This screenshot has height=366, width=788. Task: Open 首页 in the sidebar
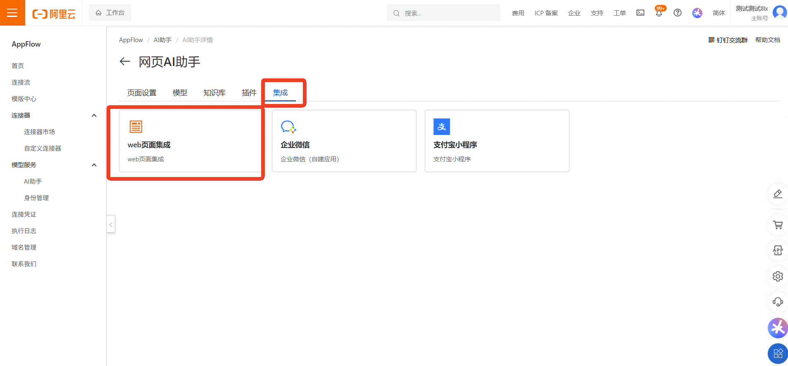coord(18,66)
